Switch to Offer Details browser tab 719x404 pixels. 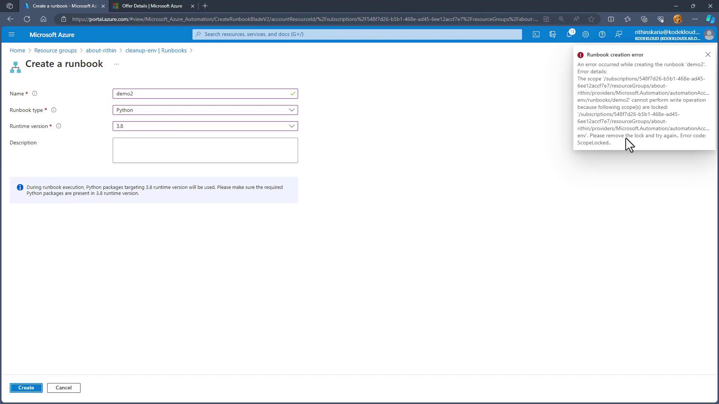click(152, 6)
